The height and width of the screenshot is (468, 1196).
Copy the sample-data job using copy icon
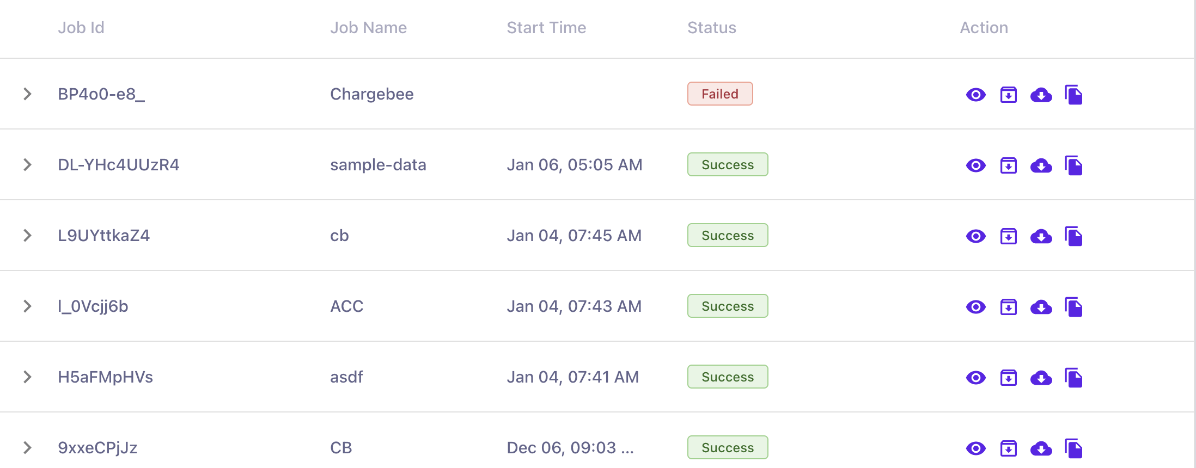coord(1073,165)
